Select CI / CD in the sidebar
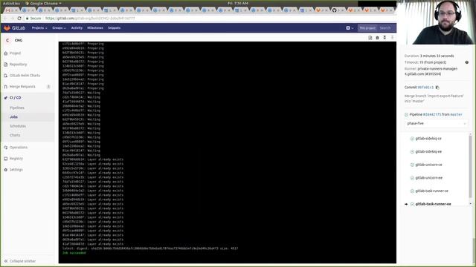 click(x=16, y=98)
